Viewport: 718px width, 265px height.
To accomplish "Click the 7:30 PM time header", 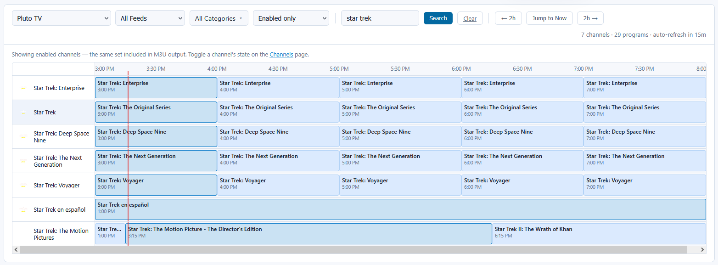I will pyautogui.click(x=644, y=69).
